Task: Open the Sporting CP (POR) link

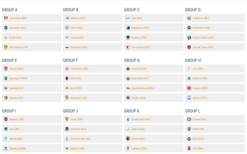Action: click(18, 79)
